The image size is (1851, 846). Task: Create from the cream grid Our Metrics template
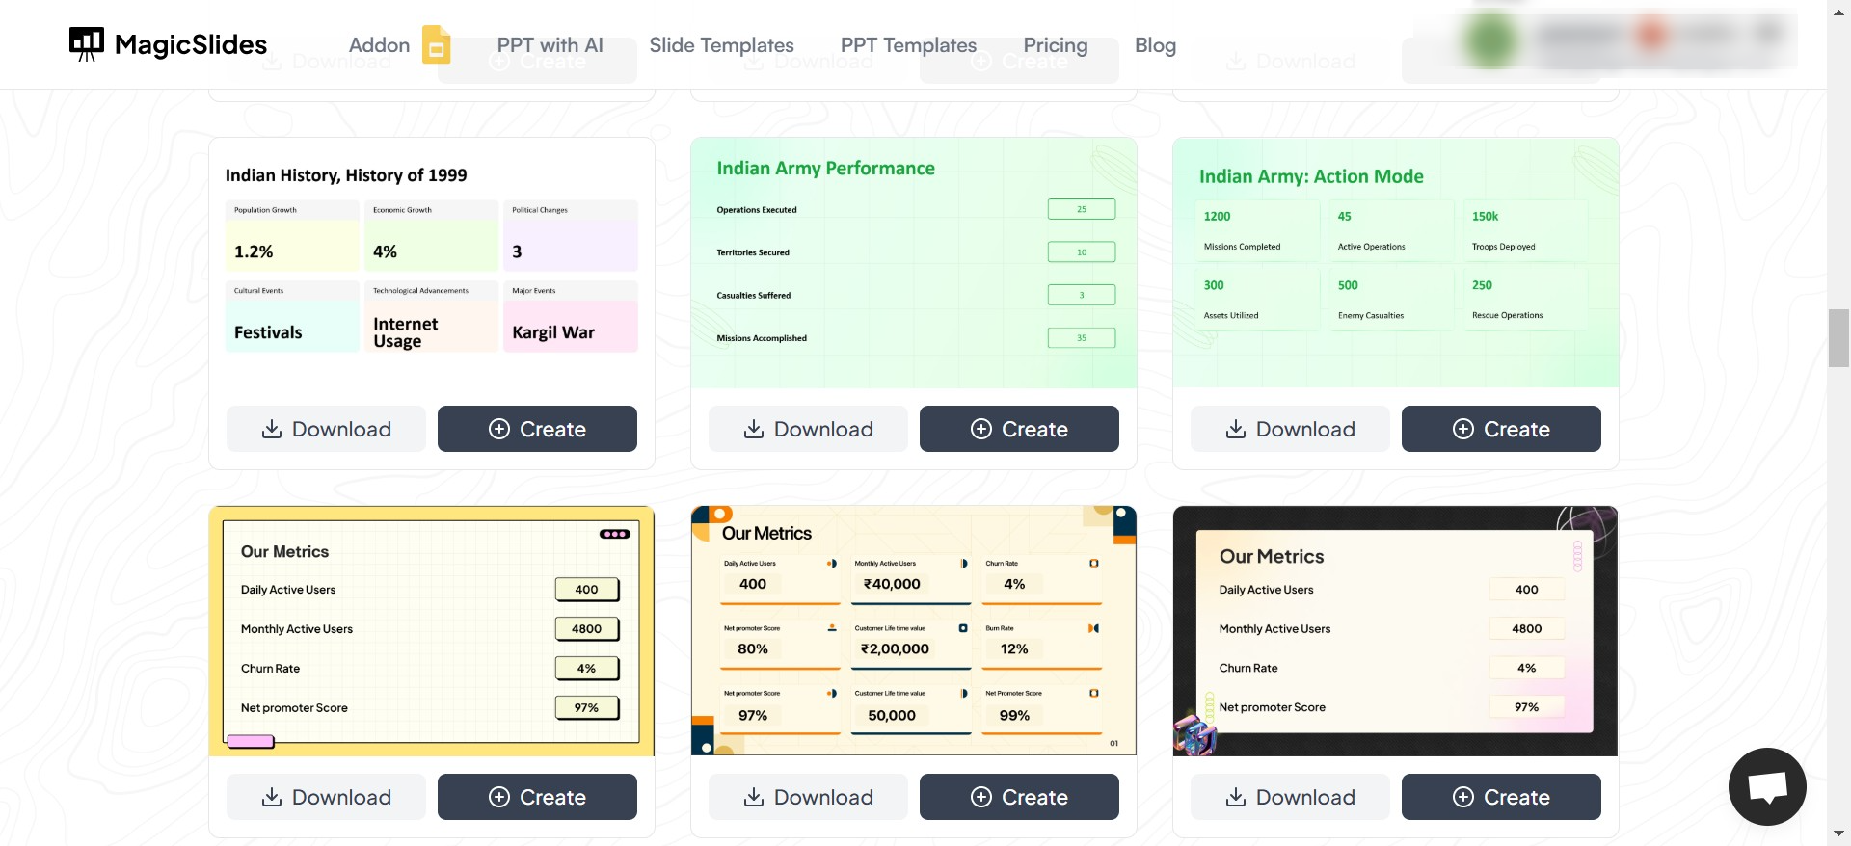(1019, 797)
